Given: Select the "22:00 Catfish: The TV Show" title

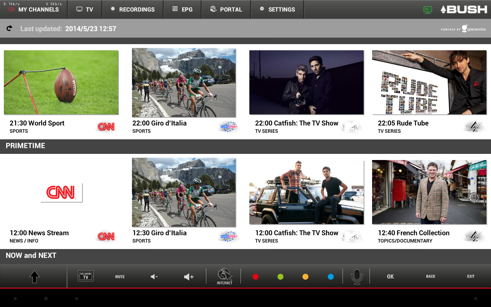Looking at the screenshot, I should (x=297, y=123).
